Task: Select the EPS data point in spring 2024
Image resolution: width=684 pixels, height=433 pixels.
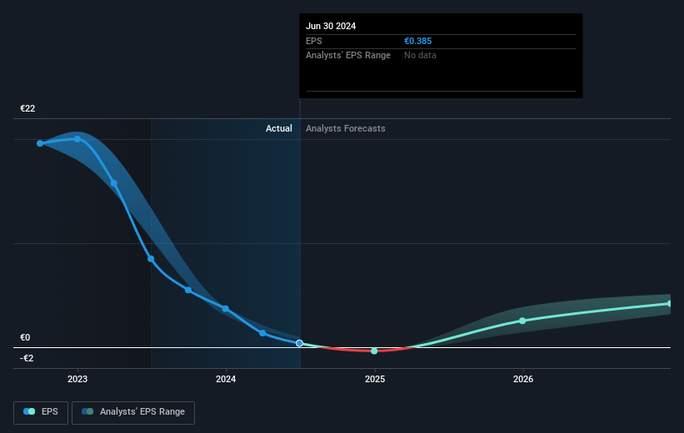Action: point(262,333)
